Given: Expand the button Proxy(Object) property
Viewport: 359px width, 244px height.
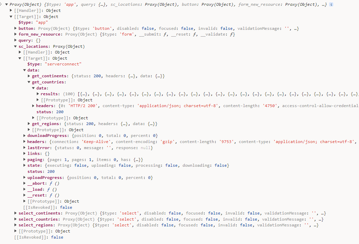Looking at the screenshot, I should tap(16, 28).
